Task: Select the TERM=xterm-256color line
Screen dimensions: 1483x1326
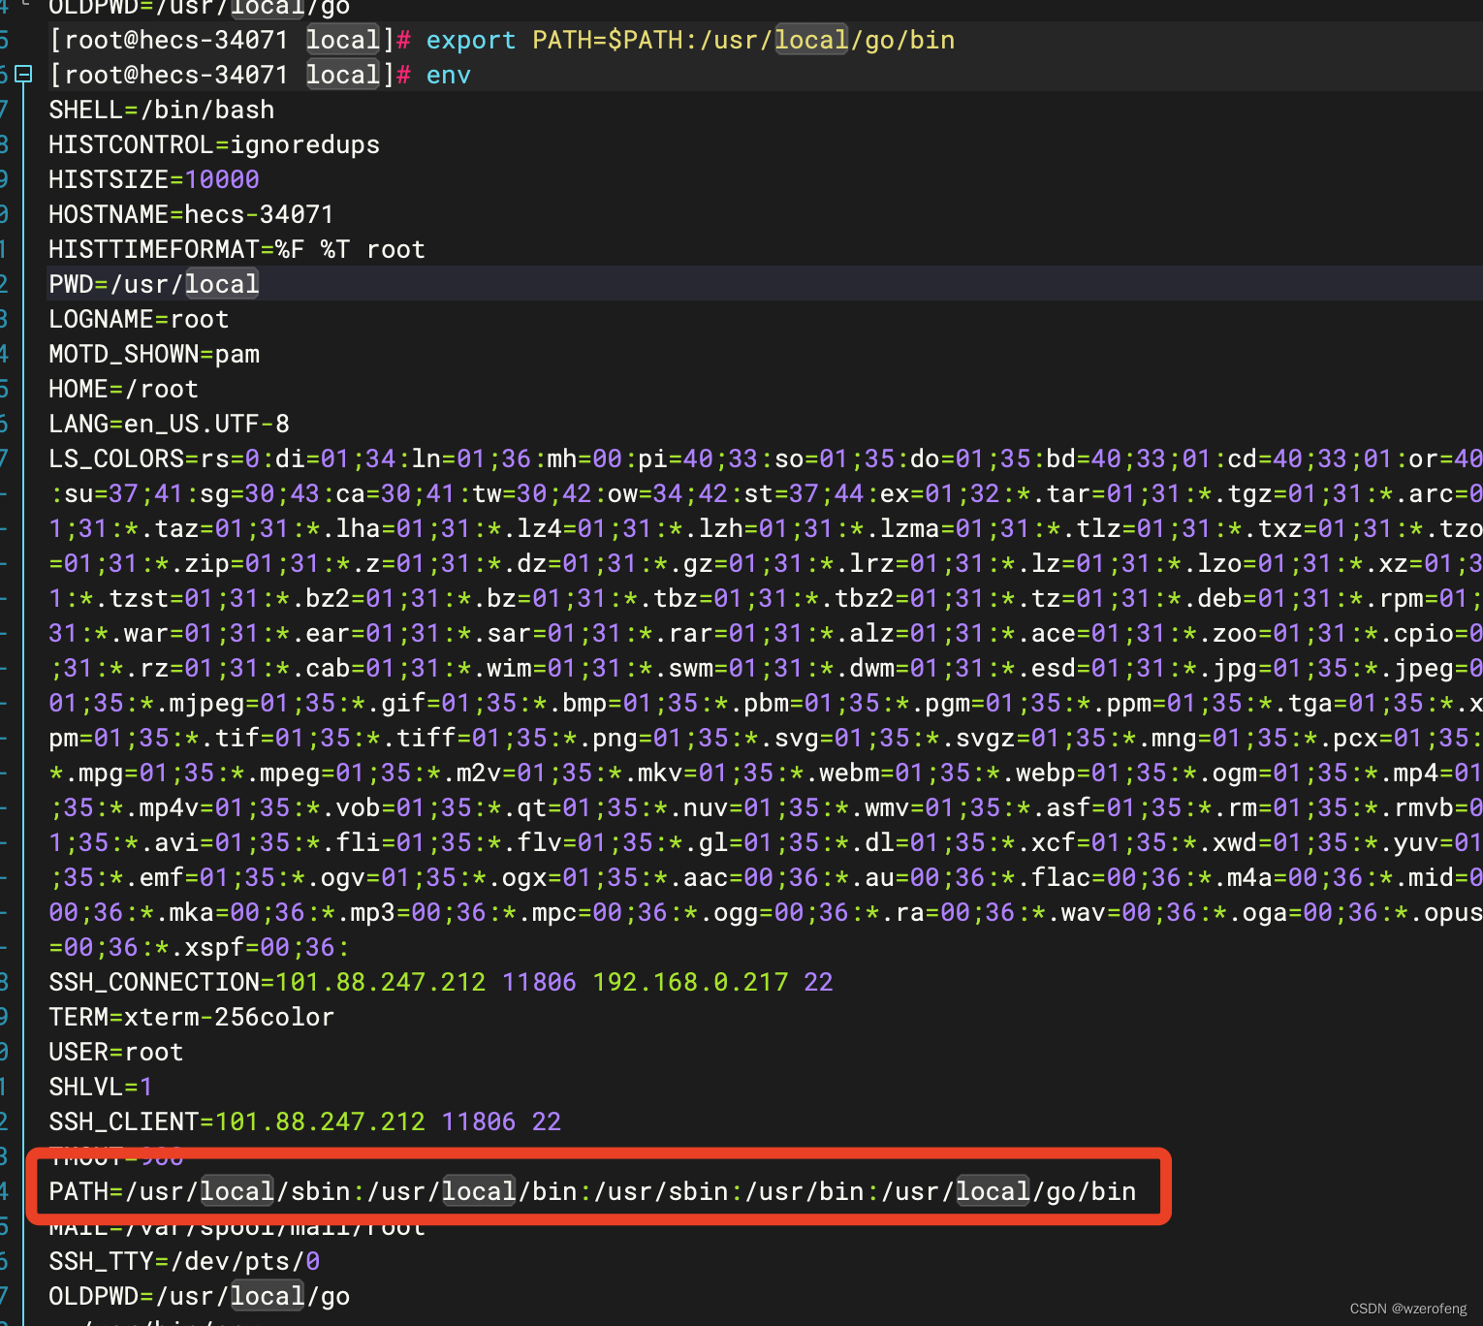Action: 192,1018
